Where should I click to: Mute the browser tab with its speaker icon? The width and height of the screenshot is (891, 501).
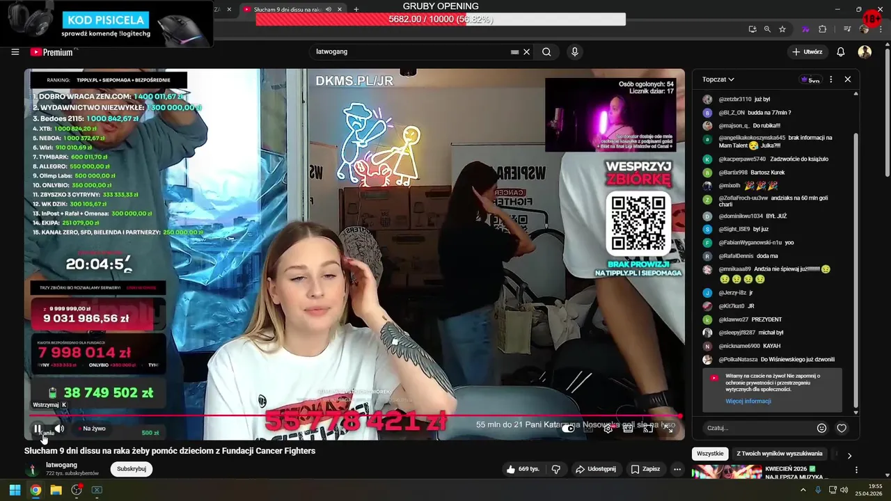point(328,9)
